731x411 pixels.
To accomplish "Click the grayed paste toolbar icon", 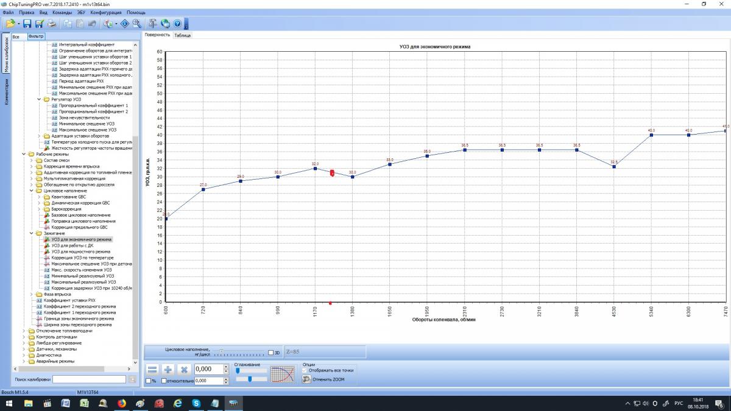I will (79, 24).
